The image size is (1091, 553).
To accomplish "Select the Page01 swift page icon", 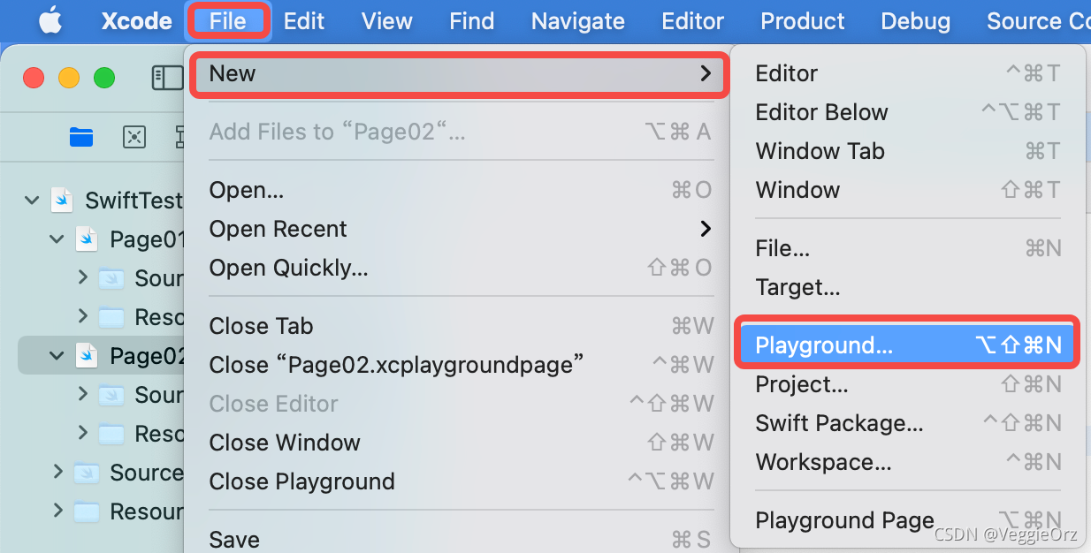I will (x=87, y=239).
